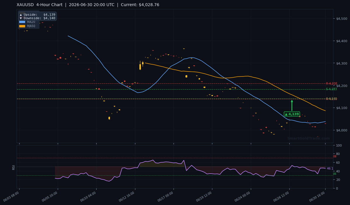Click the 20 tick on the RSI axis
This screenshot has width=350, height=205.
[338, 180]
